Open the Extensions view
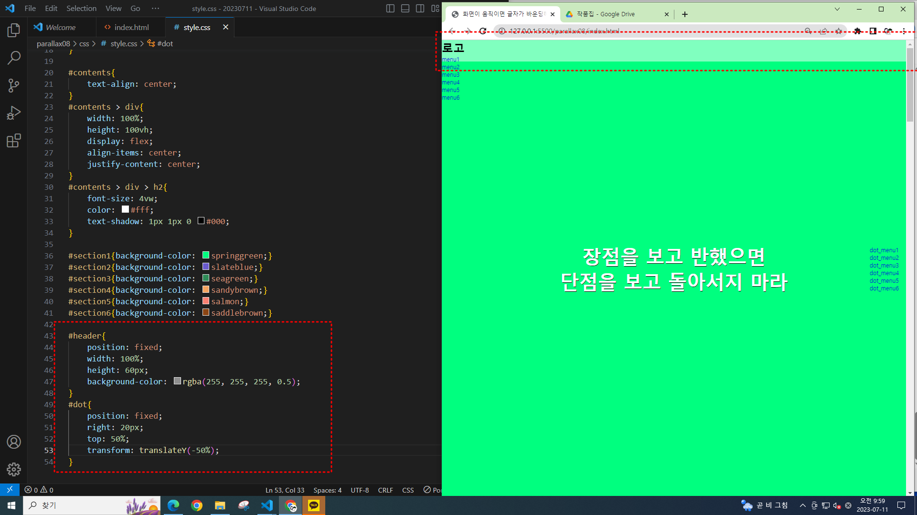The image size is (917, 515). pyautogui.click(x=14, y=141)
